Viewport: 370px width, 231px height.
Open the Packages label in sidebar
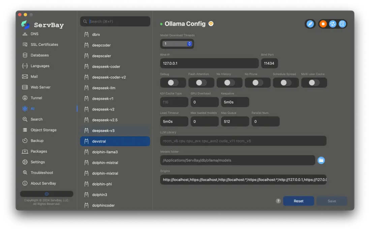pyautogui.click(x=39, y=151)
